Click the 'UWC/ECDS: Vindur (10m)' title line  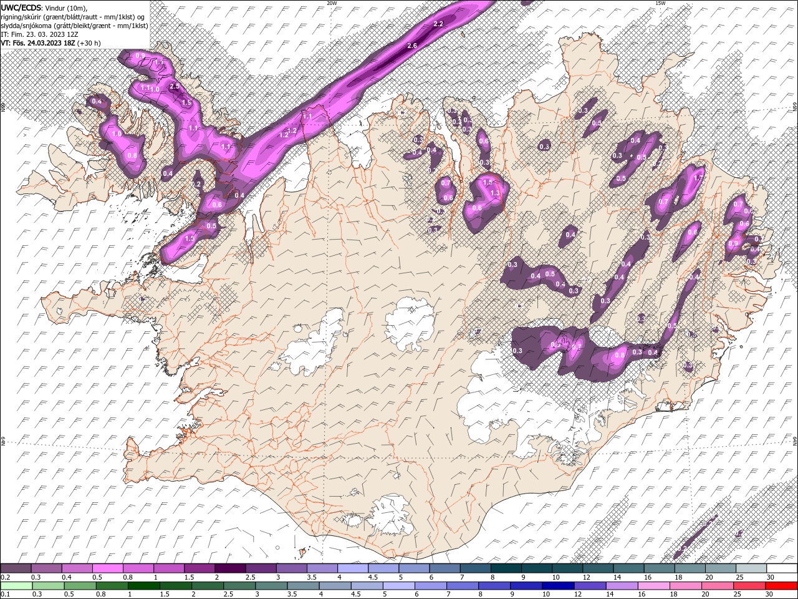pyautogui.click(x=45, y=7)
